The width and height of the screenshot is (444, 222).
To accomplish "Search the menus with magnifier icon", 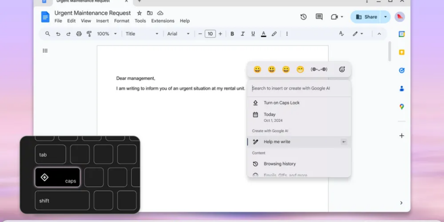I will click(48, 34).
